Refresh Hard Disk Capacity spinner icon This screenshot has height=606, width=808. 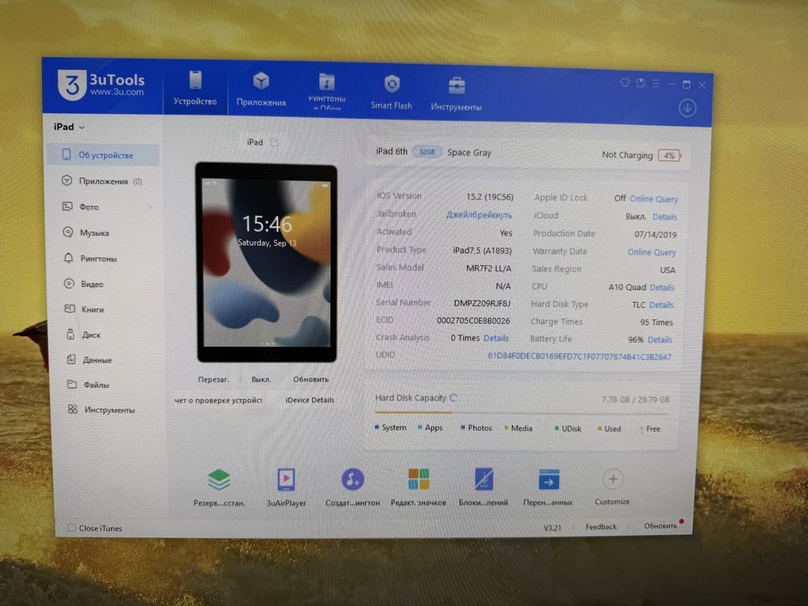[x=453, y=398]
